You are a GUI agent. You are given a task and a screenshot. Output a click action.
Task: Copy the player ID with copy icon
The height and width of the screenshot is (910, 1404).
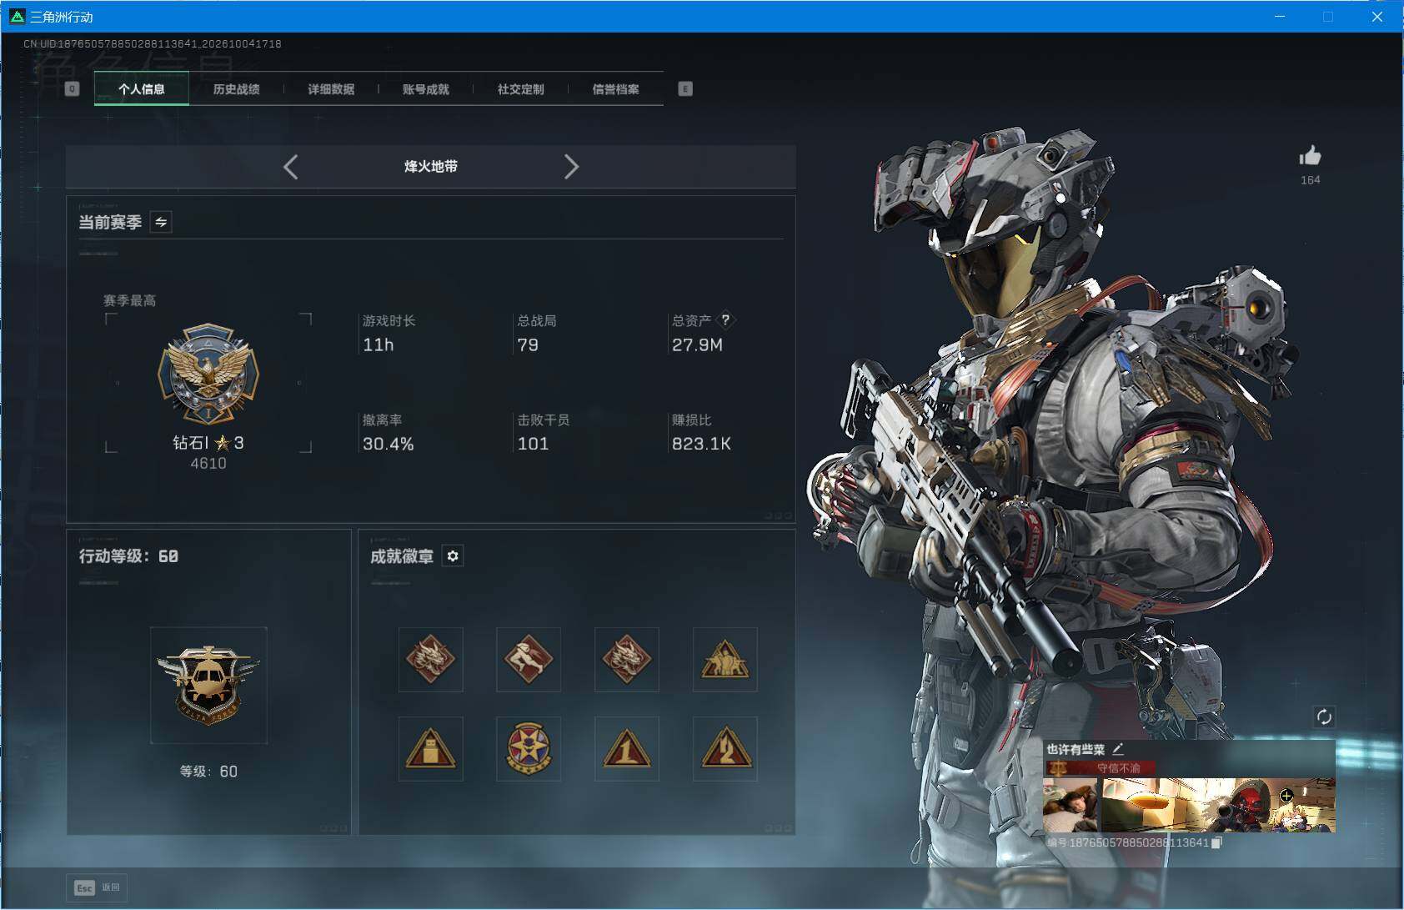[x=1216, y=842]
